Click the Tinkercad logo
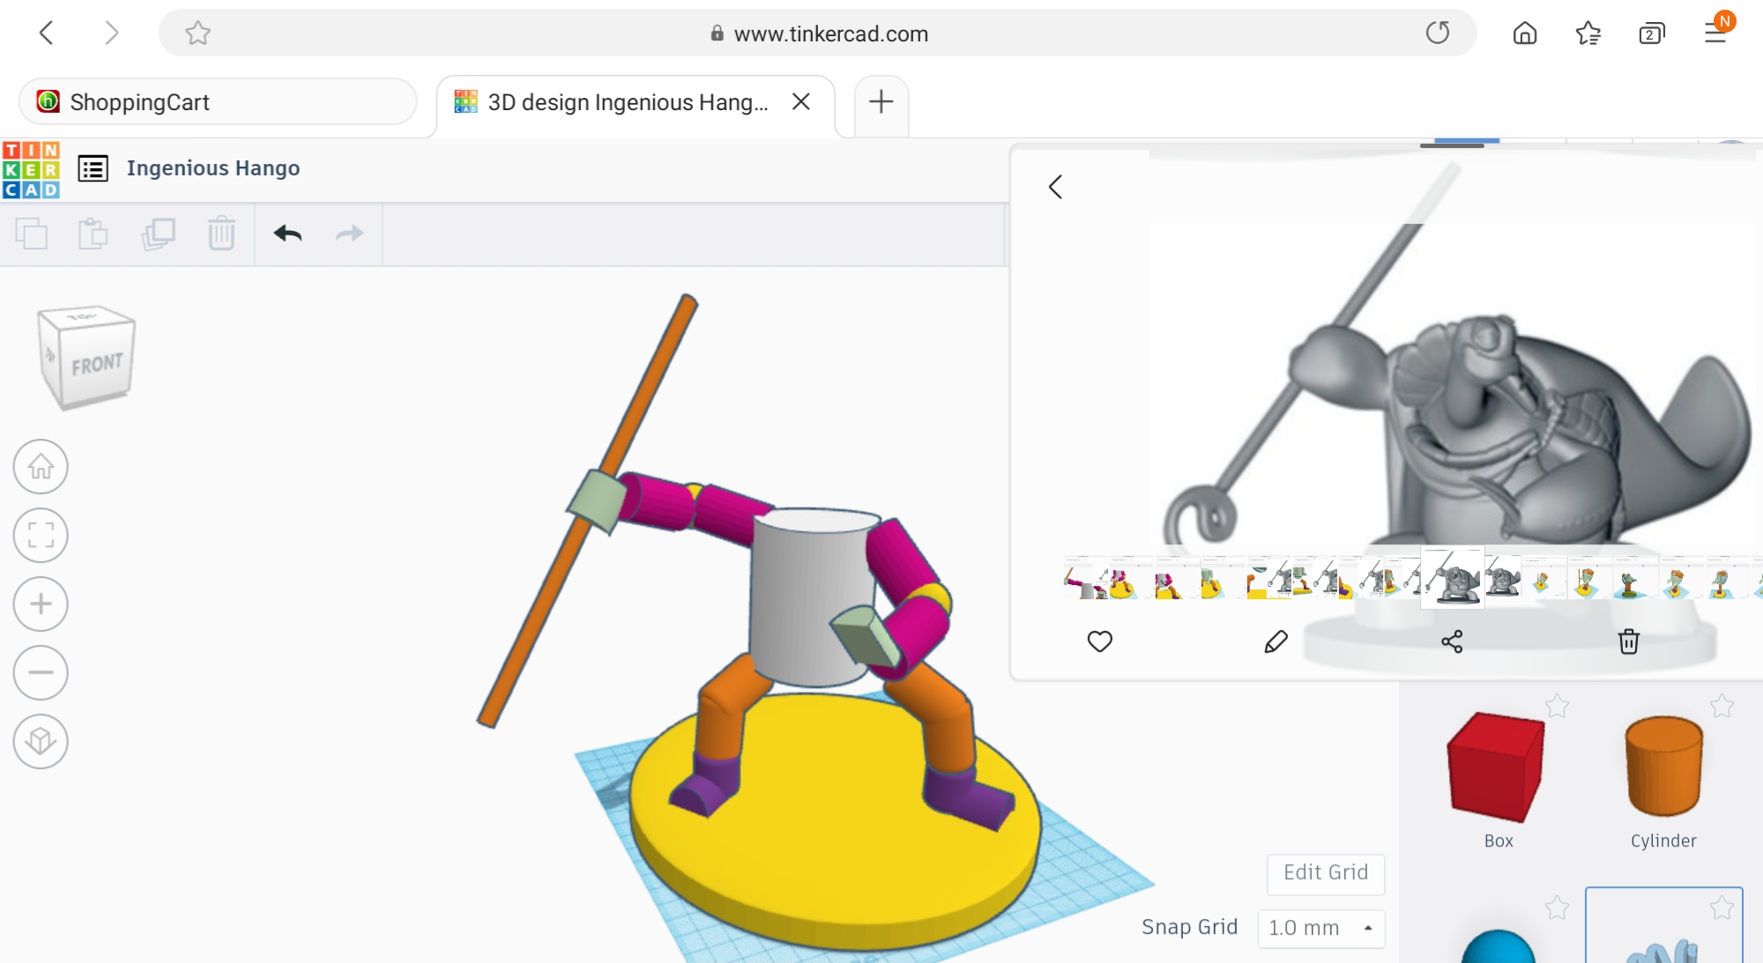Viewport: 1763px width, 963px height. [31, 169]
